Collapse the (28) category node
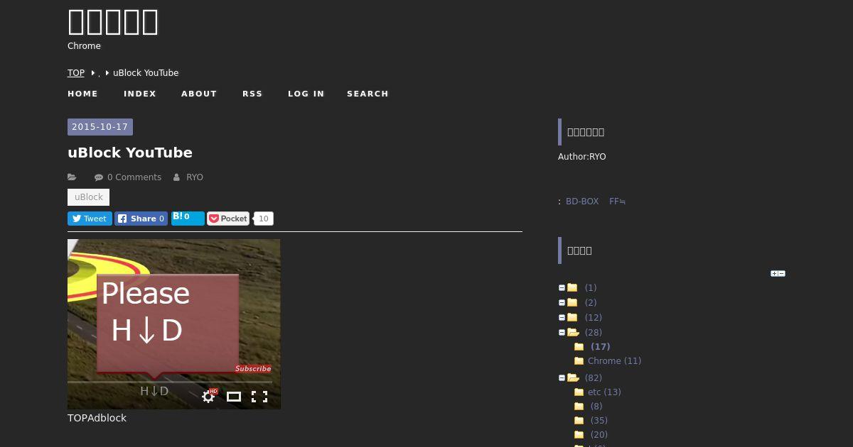 tap(562, 333)
